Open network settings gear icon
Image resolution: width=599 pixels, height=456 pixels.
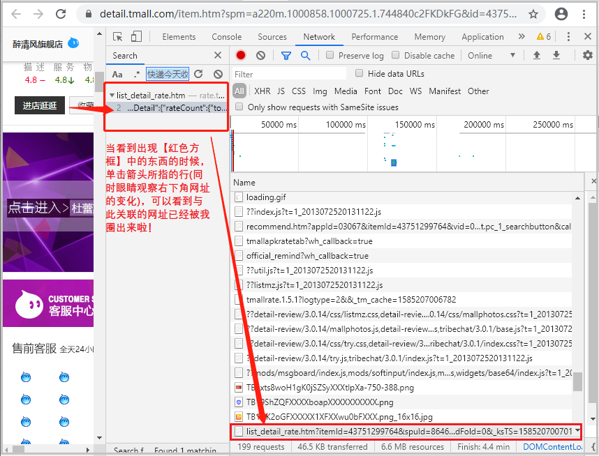[x=588, y=55]
